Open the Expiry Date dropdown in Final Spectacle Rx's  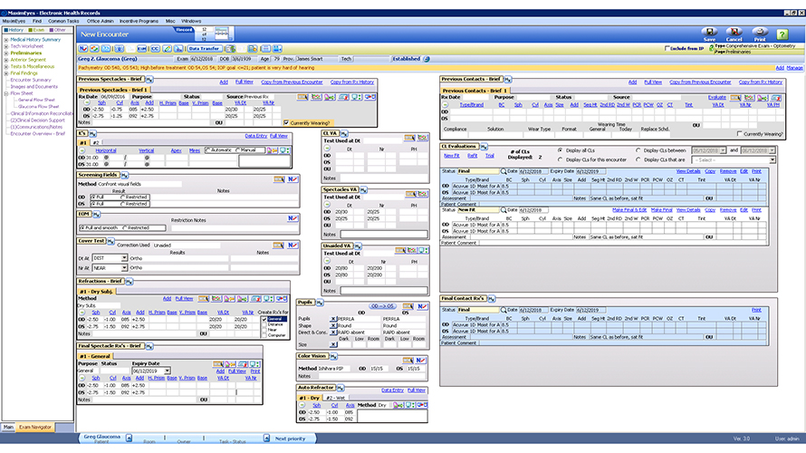coord(168,371)
